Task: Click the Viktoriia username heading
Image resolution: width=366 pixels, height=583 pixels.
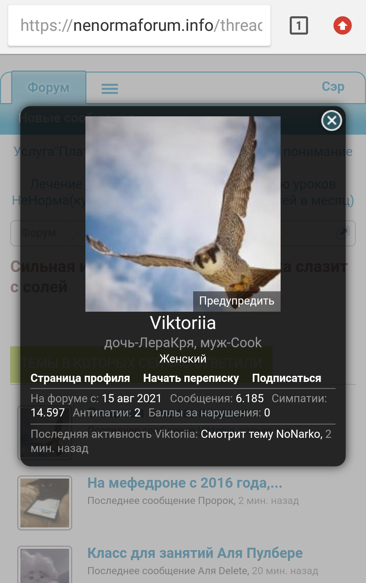Action: 183,323
